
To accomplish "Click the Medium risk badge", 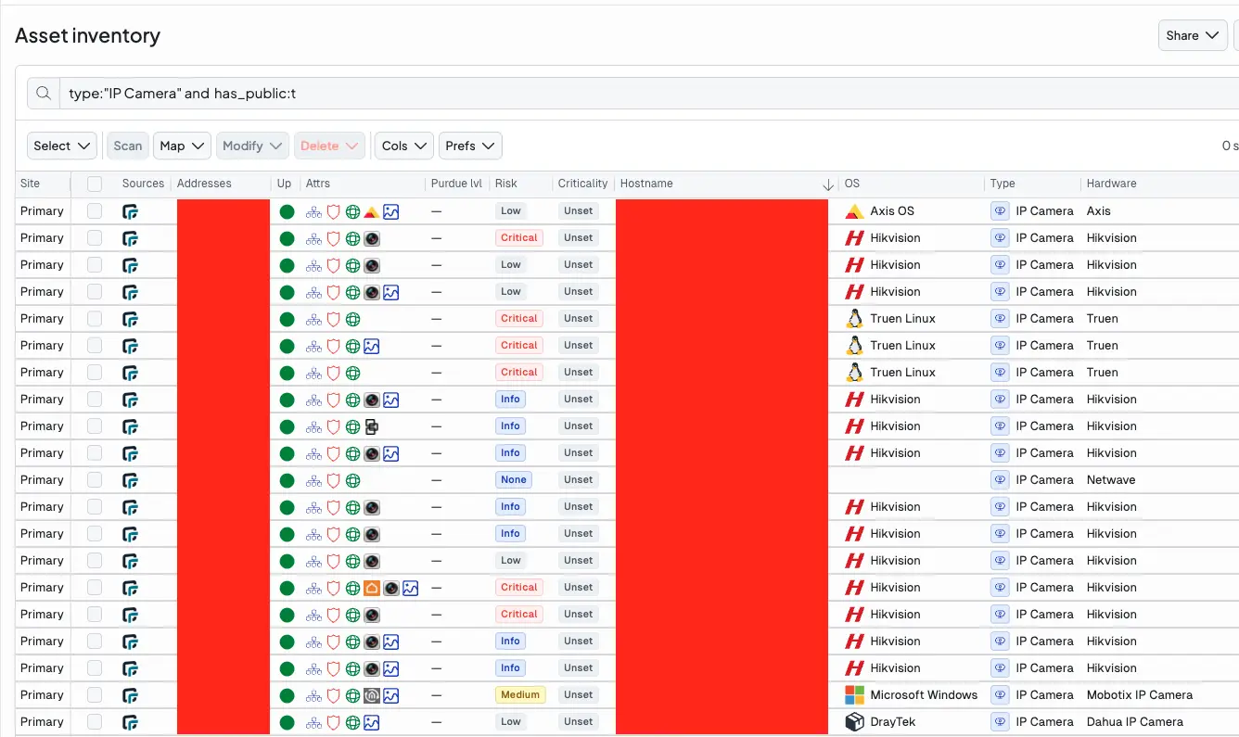I will coord(520,695).
